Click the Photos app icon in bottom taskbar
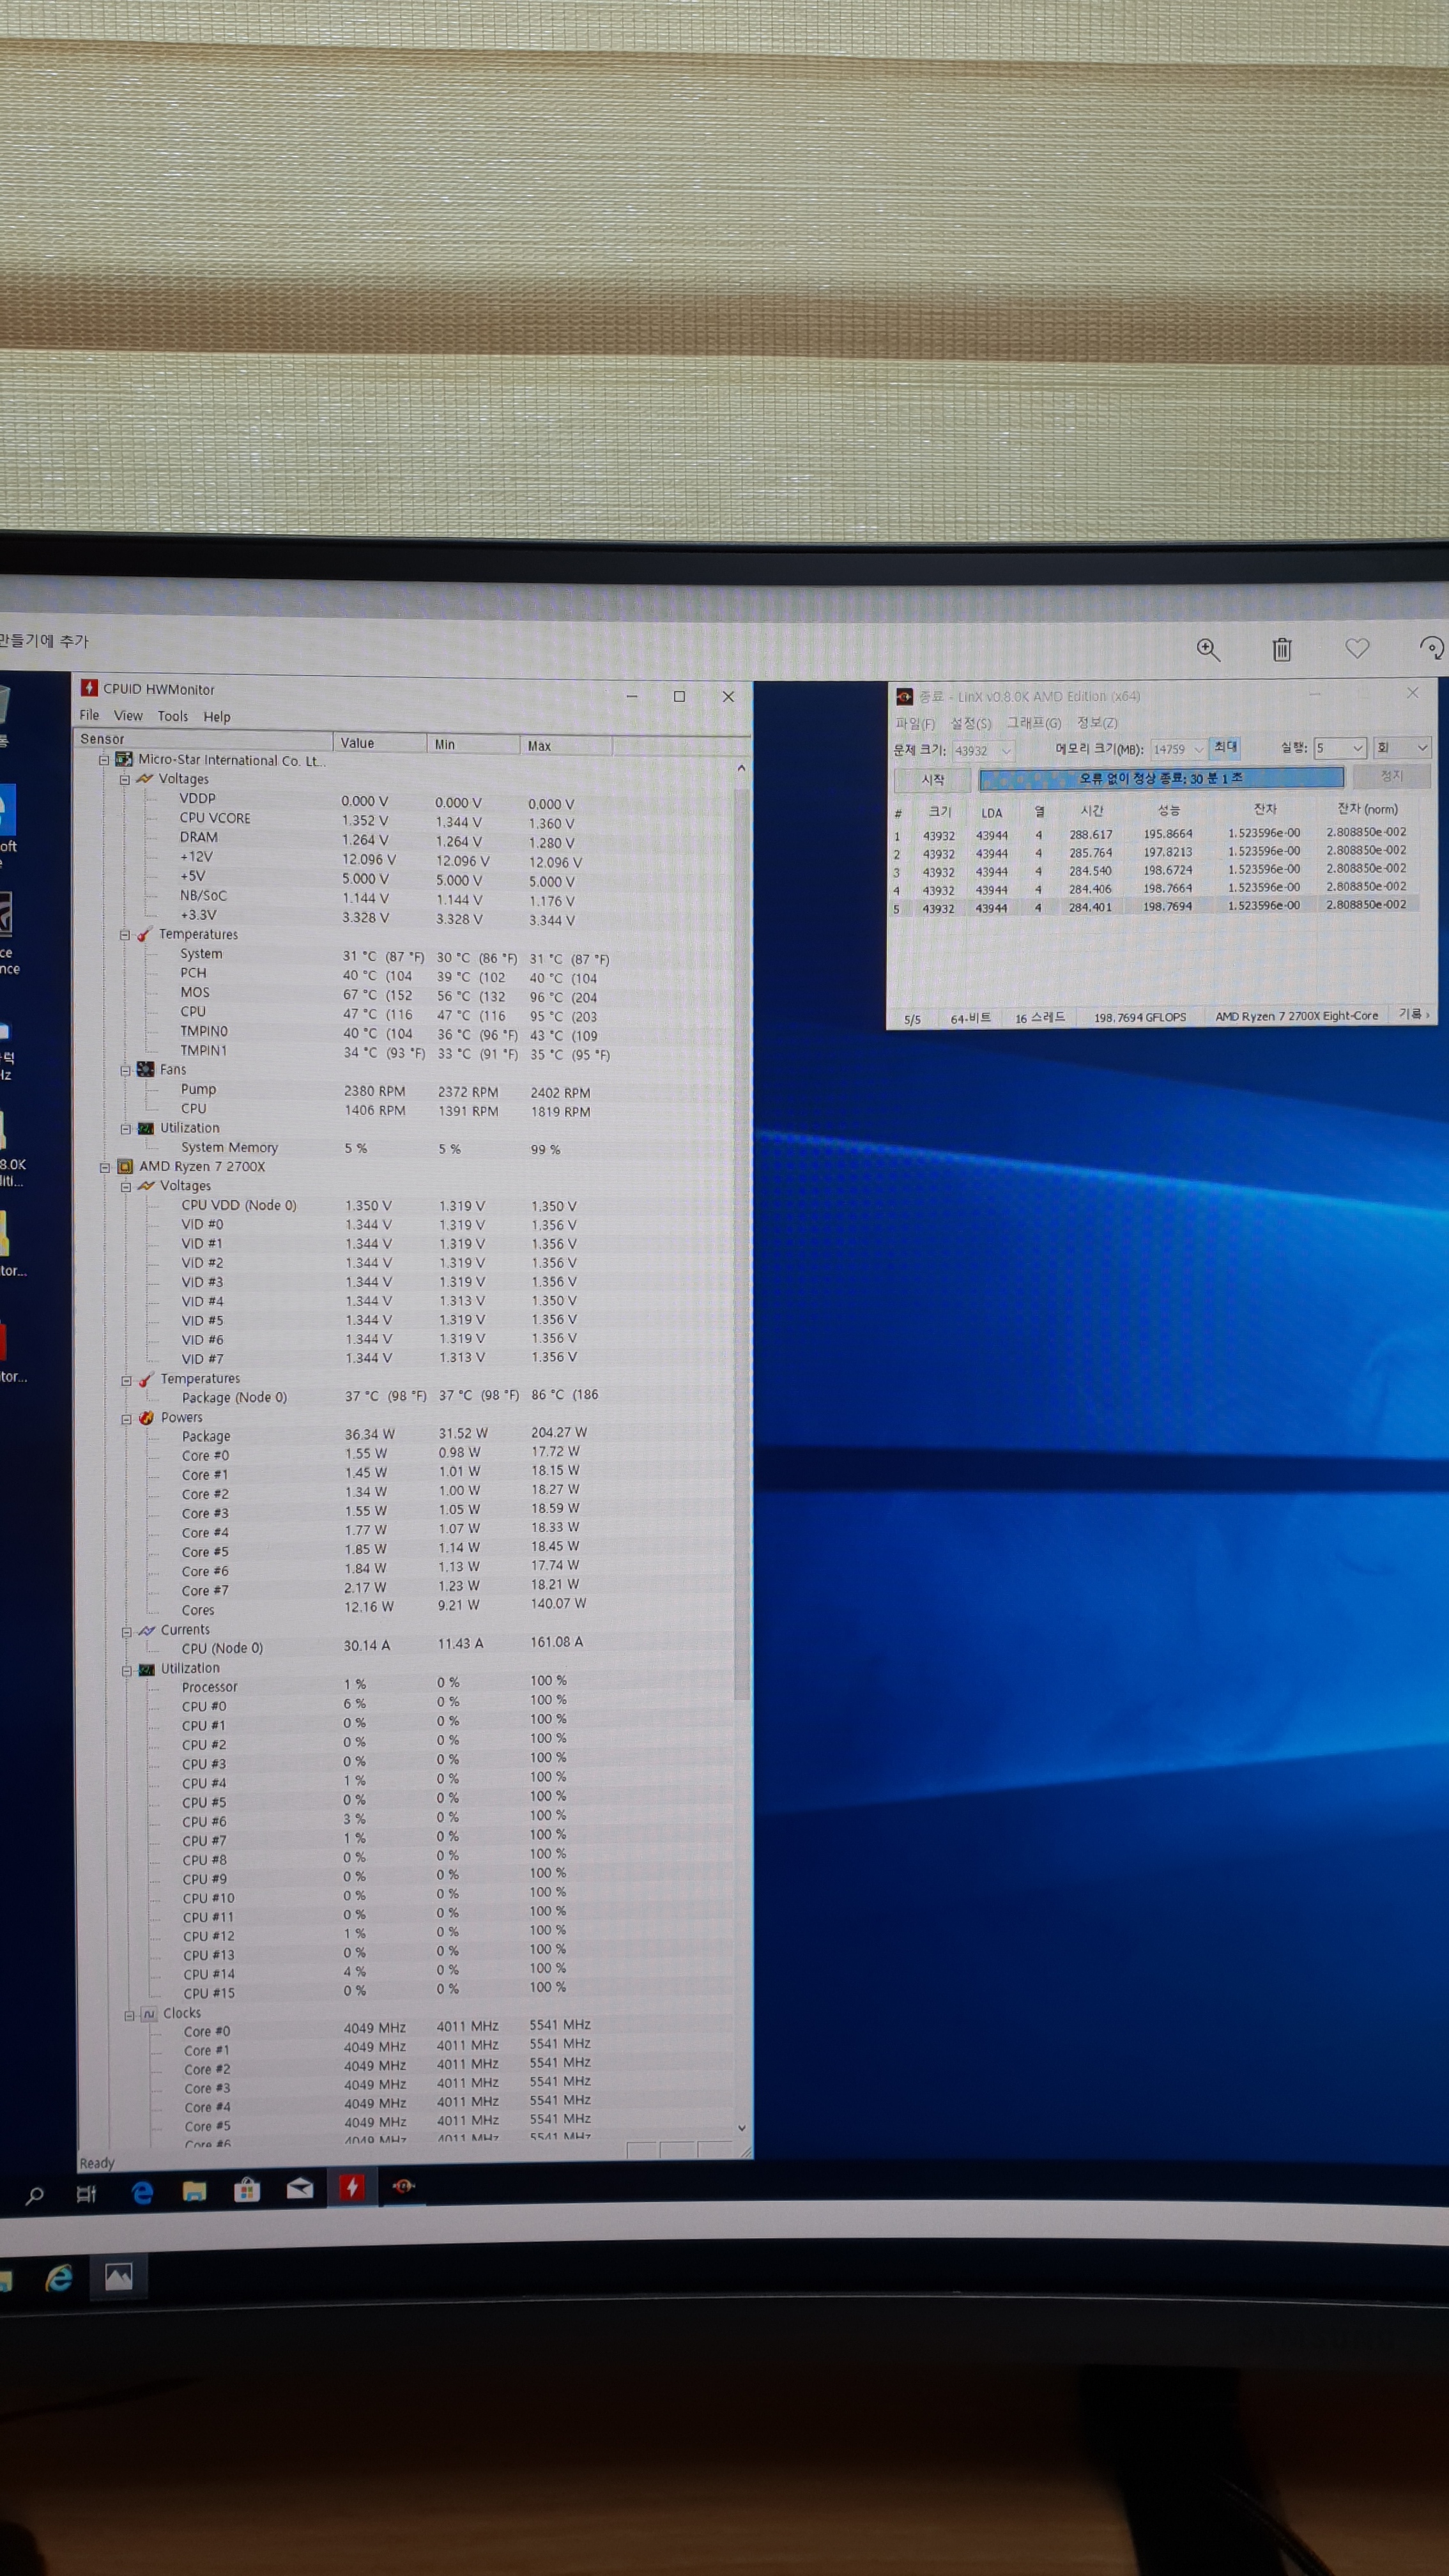Viewport: 1449px width, 2576px height. tap(118, 2277)
